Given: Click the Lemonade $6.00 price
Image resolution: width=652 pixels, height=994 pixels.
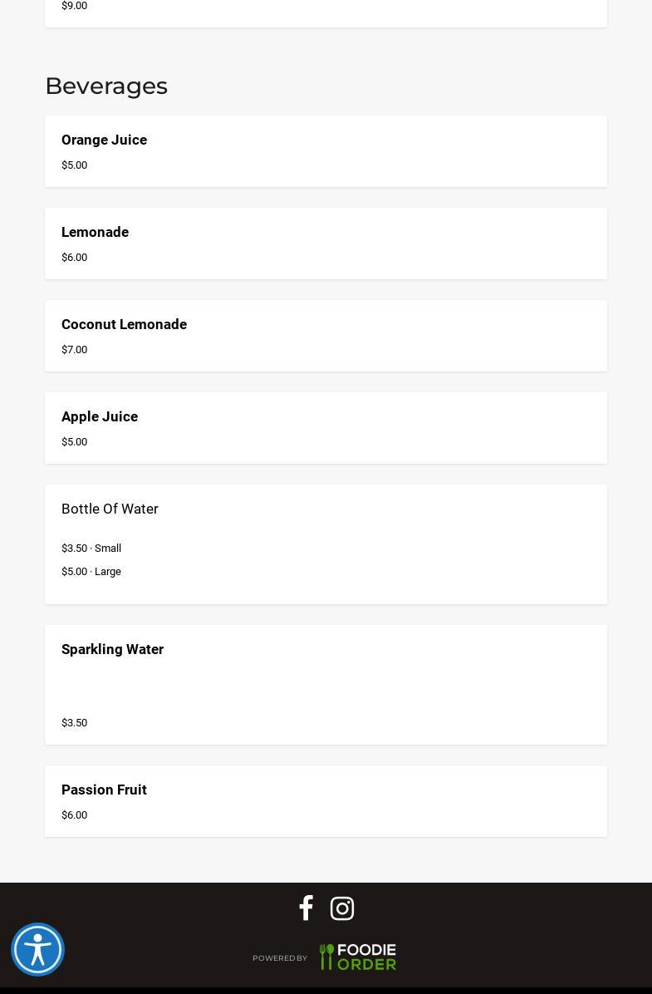Looking at the screenshot, I should pyautogui.click(x=74, y=257).
